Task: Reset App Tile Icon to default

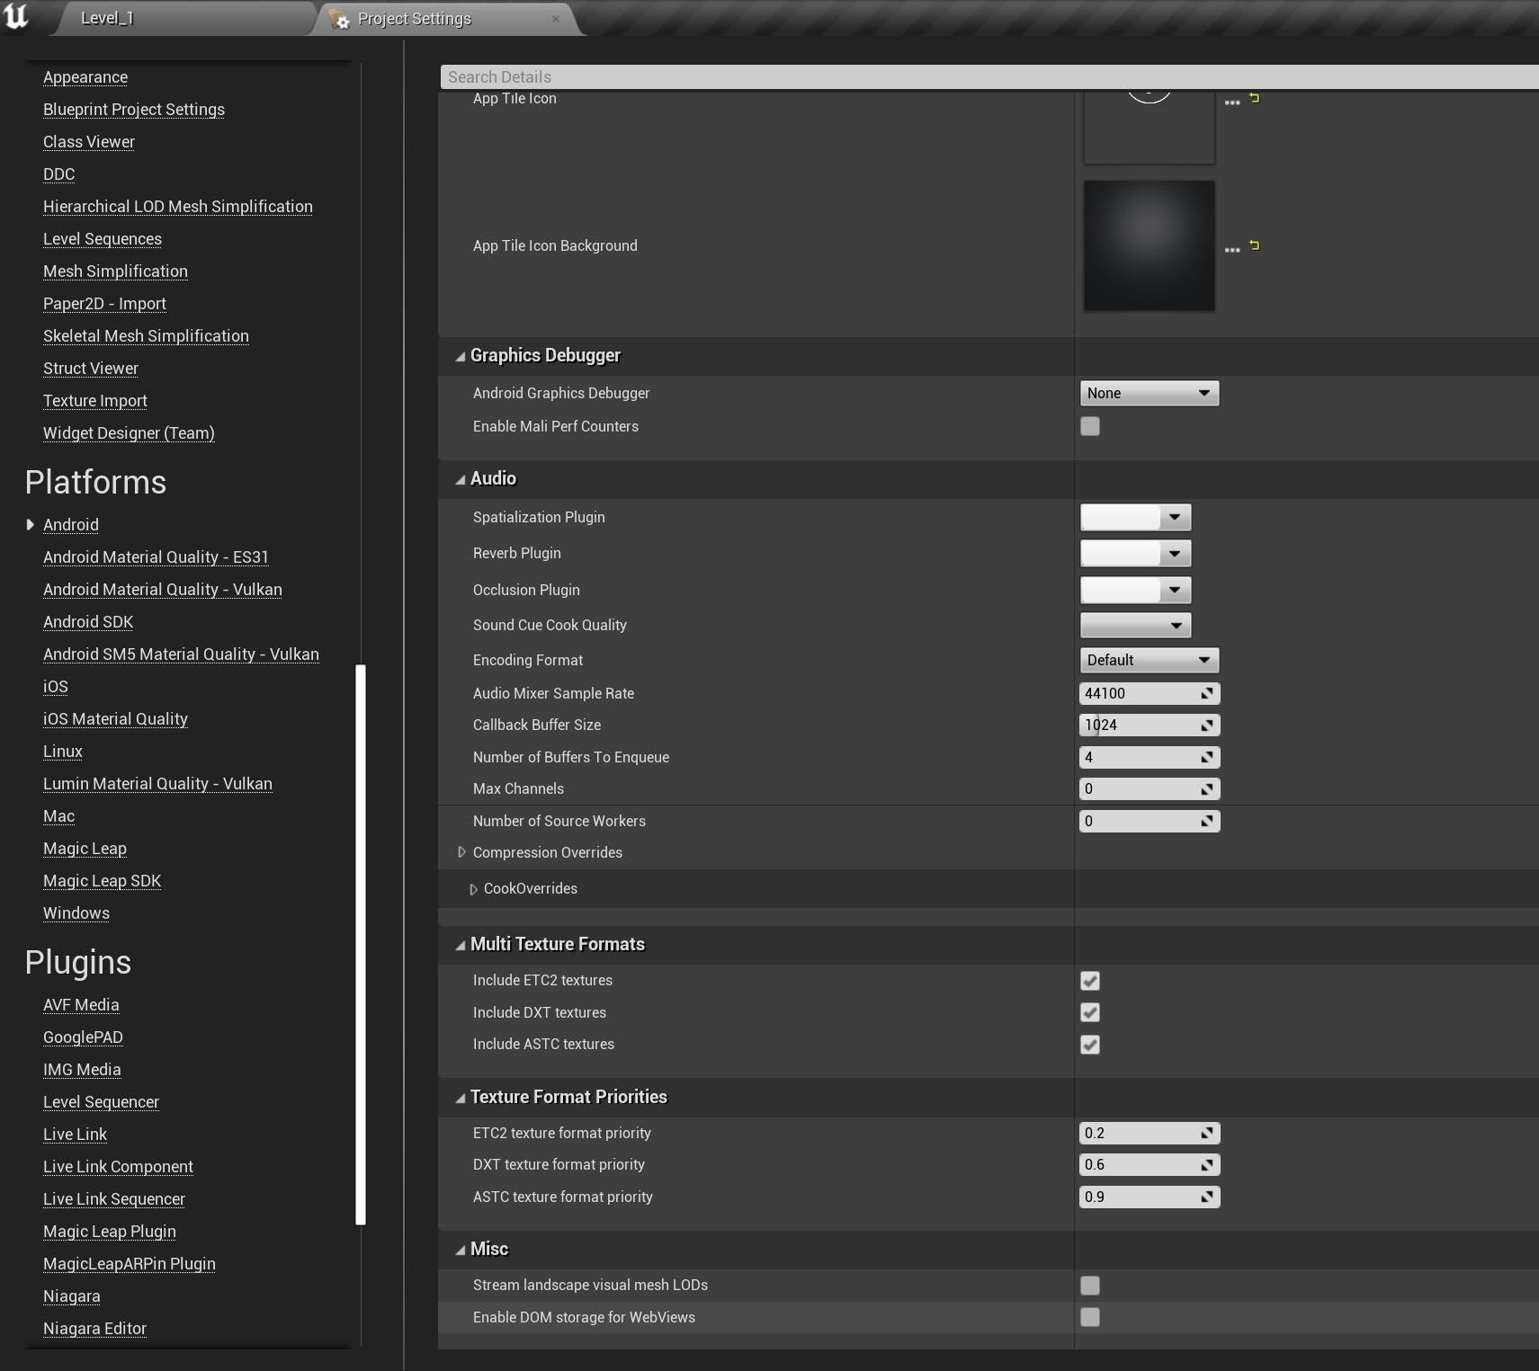Action: point(1255,98)
